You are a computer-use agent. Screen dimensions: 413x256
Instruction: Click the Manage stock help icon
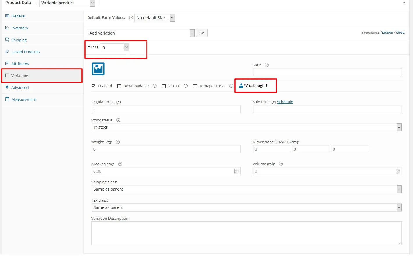pyautogui.click(x=231, y=86)
